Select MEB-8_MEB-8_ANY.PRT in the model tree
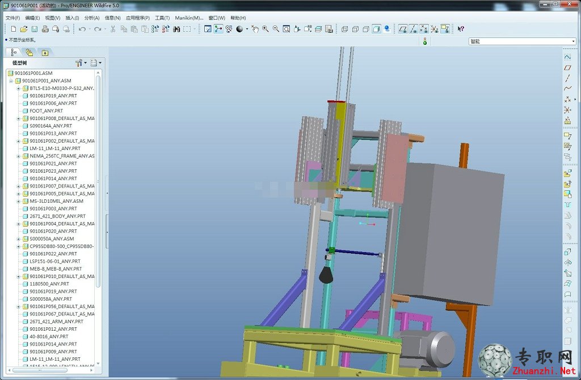 tap(56, 268)
